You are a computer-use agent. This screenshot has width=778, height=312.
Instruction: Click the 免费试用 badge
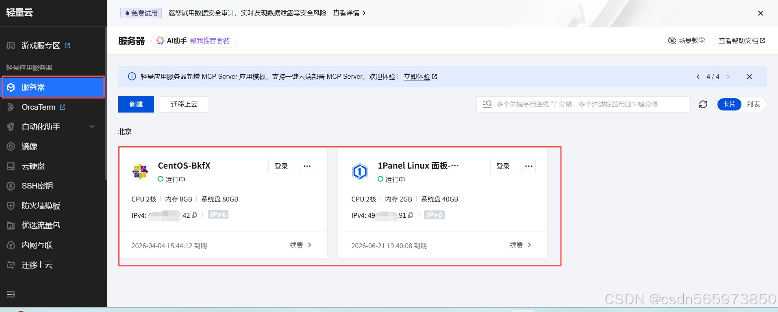pyautogui.click(x=141, y=13)
